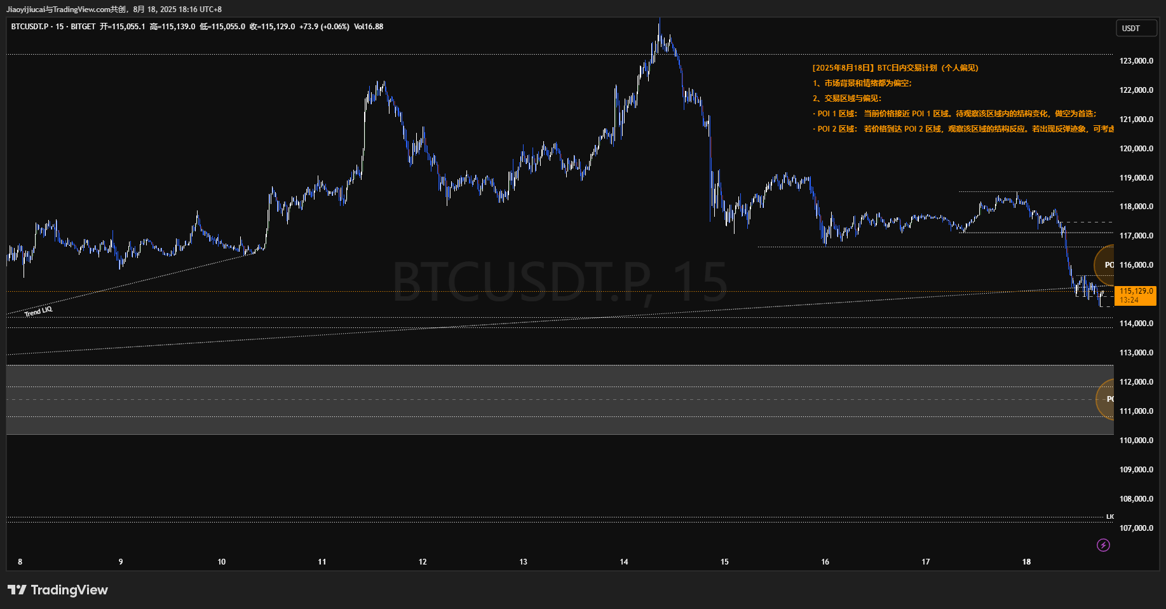Click date 11 on the time axis
Image resolution: width=1166 pixels, height=609 pixels.
(322, 562)
